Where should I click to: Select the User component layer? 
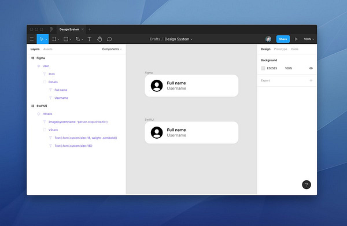pyautogui.click(x=46, y=66)
